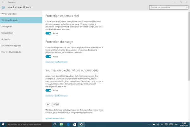Image resolution: width=190 pixels, height=127 pixels.
Task: Open Énoncé de confidentialité under Soumission d'échantillons
Action: click(56, 96)
